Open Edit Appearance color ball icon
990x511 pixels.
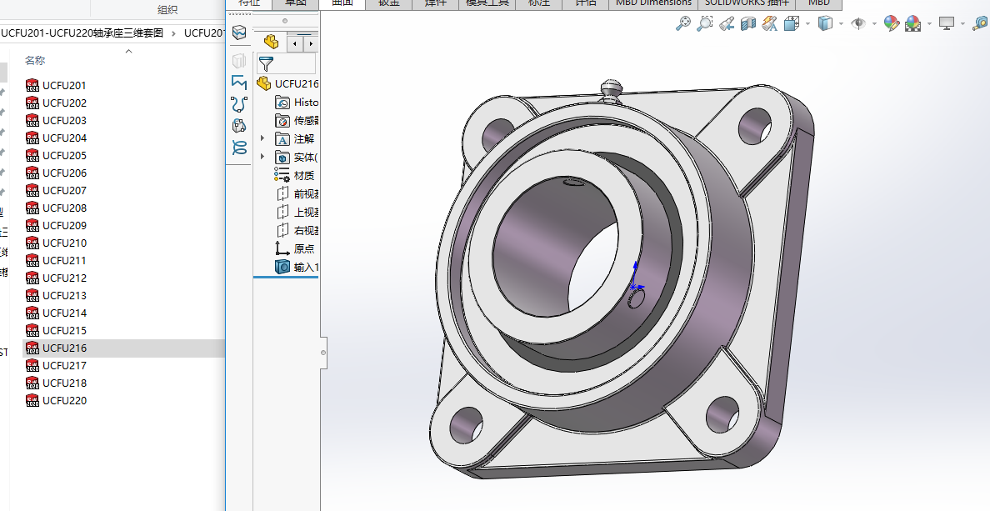coord(892,24)
